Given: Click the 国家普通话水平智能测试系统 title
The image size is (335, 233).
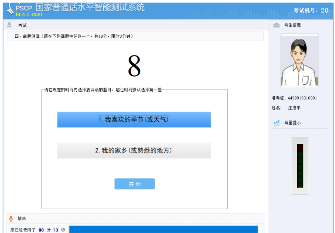Looking at the screenshot, I should [90, 7].
